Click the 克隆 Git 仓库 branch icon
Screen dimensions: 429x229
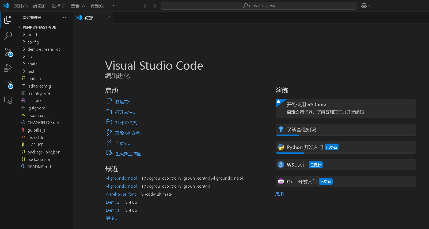[x=109, y=132]
